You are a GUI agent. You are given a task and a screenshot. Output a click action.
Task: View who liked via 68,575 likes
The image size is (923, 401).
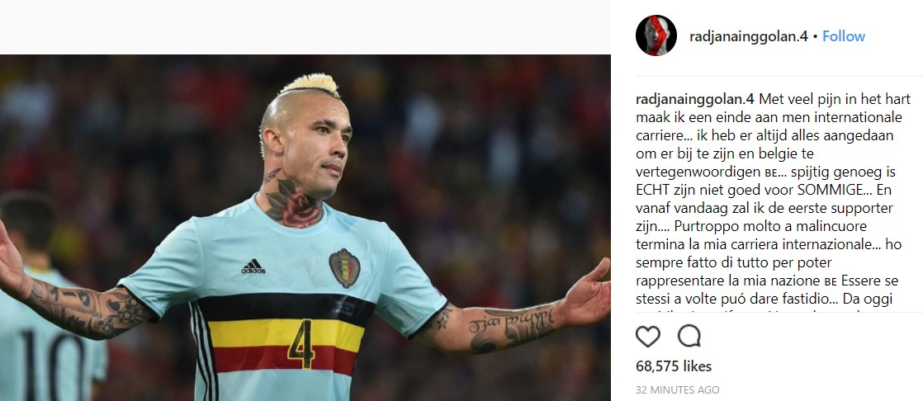tap(674, 366)
